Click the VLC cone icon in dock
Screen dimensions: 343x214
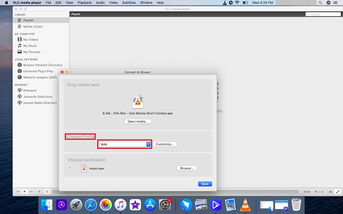pos(245,205)
